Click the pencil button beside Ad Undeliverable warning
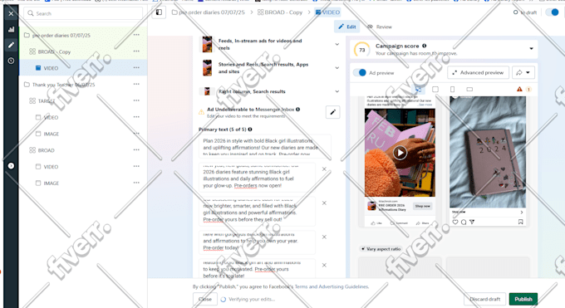 pos(332,112)
